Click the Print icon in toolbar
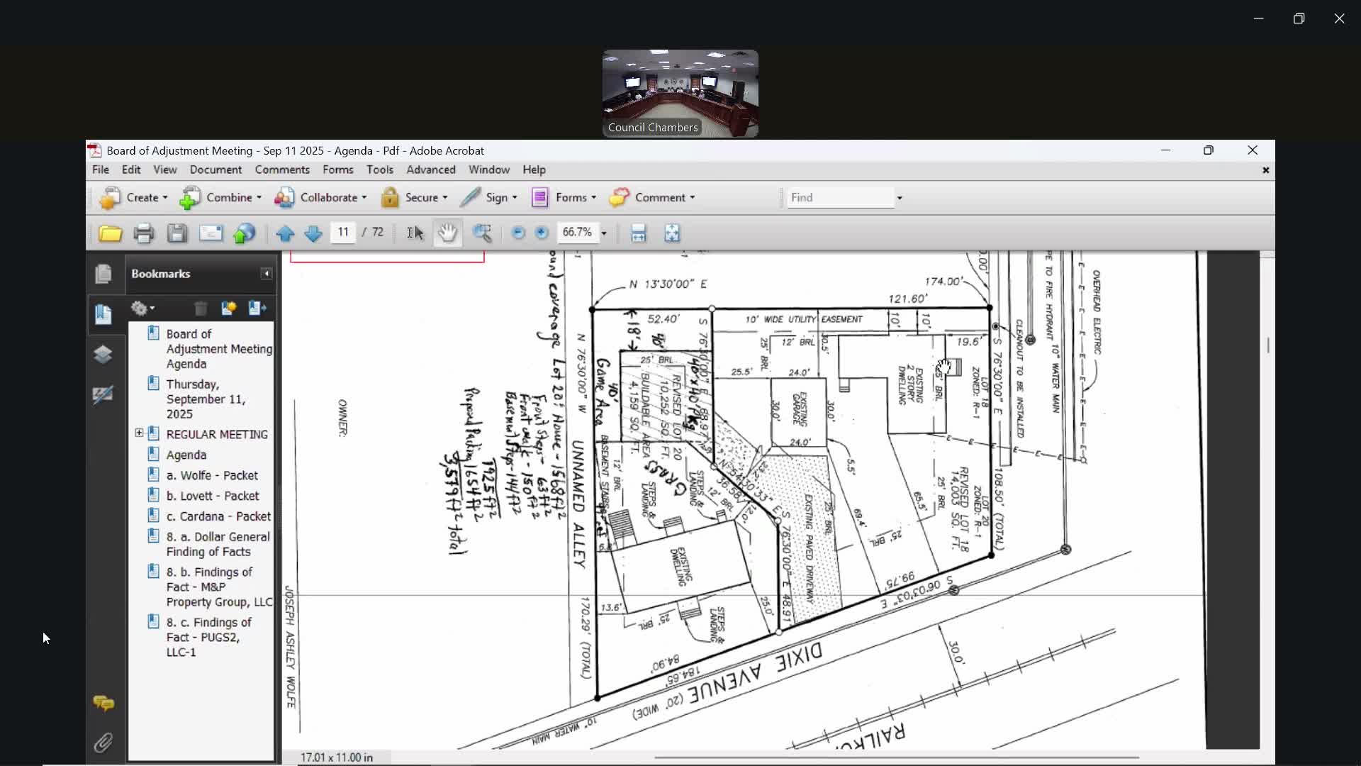 144,233
